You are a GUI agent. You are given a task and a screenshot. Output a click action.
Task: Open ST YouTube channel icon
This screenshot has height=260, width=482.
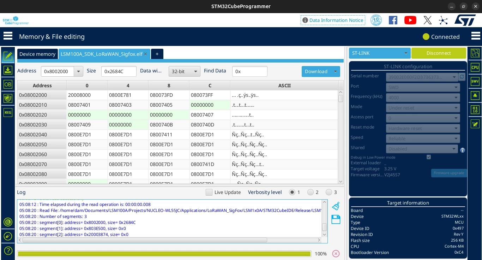[410, 20]
